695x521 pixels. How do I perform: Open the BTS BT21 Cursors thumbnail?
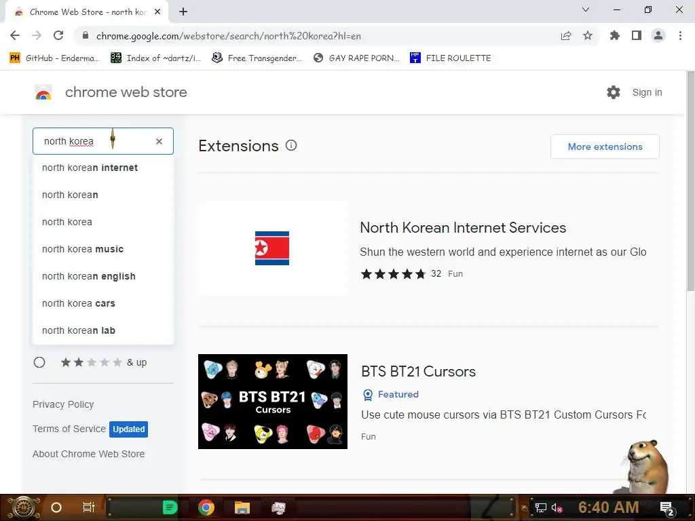[x=273, y=402]
